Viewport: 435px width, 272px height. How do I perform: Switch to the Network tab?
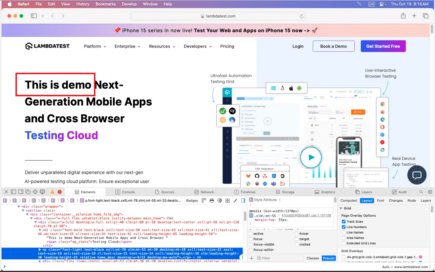[x=204, y=192]
